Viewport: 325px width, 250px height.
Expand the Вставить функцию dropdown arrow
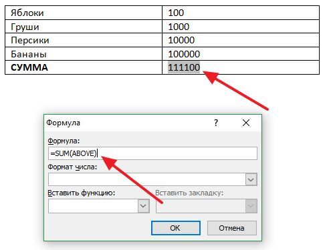143,206
